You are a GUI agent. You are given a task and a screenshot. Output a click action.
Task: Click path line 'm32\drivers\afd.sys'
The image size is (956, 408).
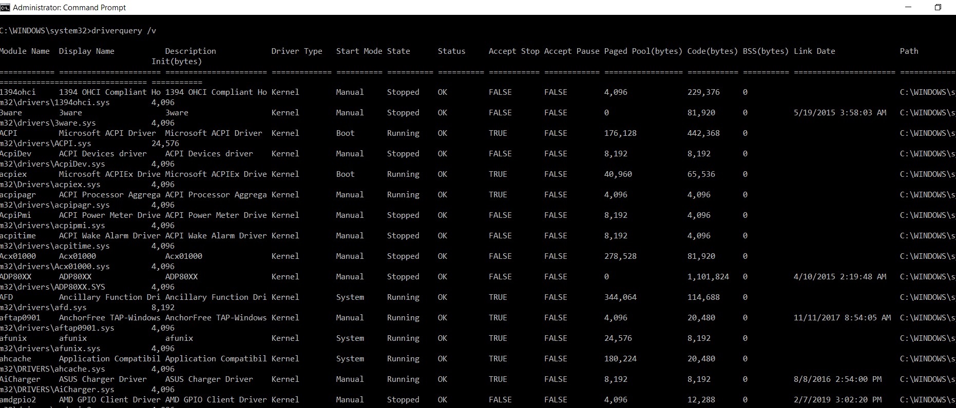(x=43, y=308)
